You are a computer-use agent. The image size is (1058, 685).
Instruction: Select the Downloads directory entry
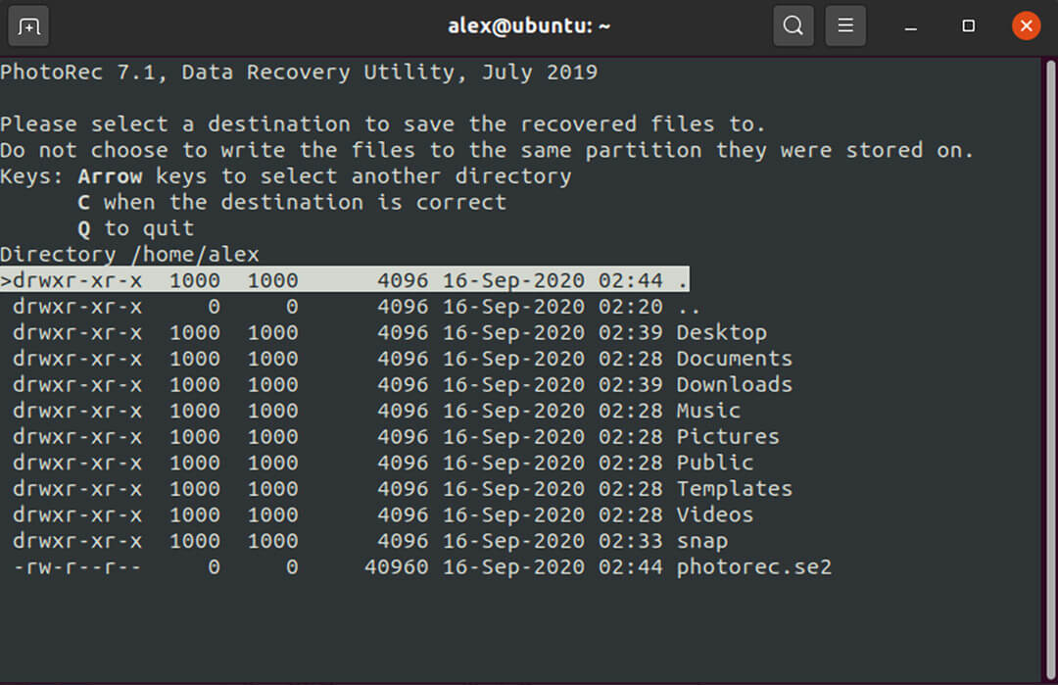click(x=403, y=385)
